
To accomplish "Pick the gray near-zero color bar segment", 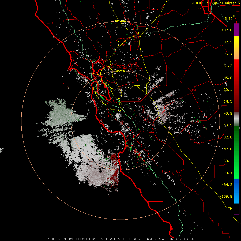I will pyautogui.click(x=236, y=119).
